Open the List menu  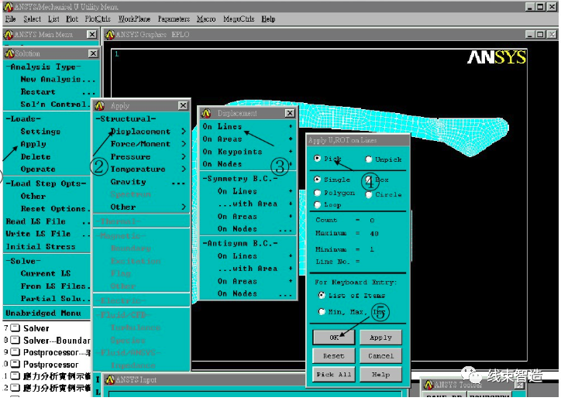(x=53, y=19)
